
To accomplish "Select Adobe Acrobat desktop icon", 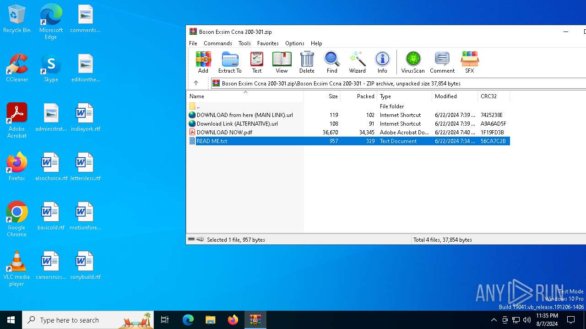I will pyautogui.click(x=17, y=120).
